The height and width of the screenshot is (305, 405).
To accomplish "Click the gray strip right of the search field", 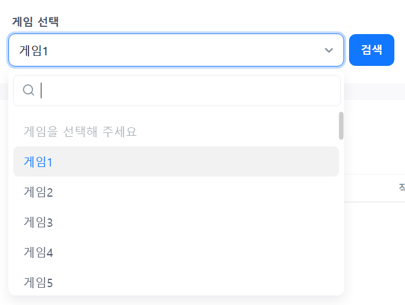I will [x=375, y=91].
